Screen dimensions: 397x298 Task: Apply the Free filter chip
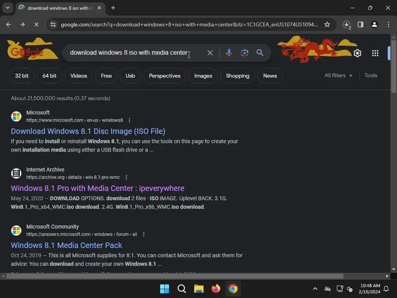[106, 76]
